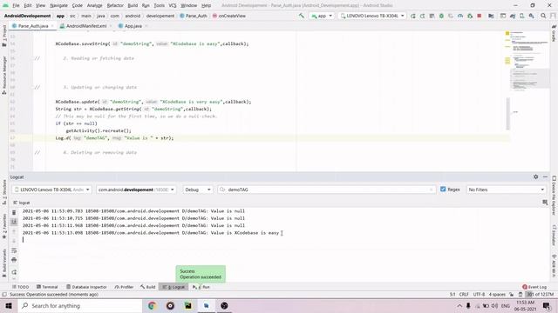Screen dimensions: 558x313
Task: Open the Build tool window tab
Action: (x=147, y=287)
